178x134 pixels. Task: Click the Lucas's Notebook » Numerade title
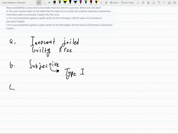click(x=14, y=3)
